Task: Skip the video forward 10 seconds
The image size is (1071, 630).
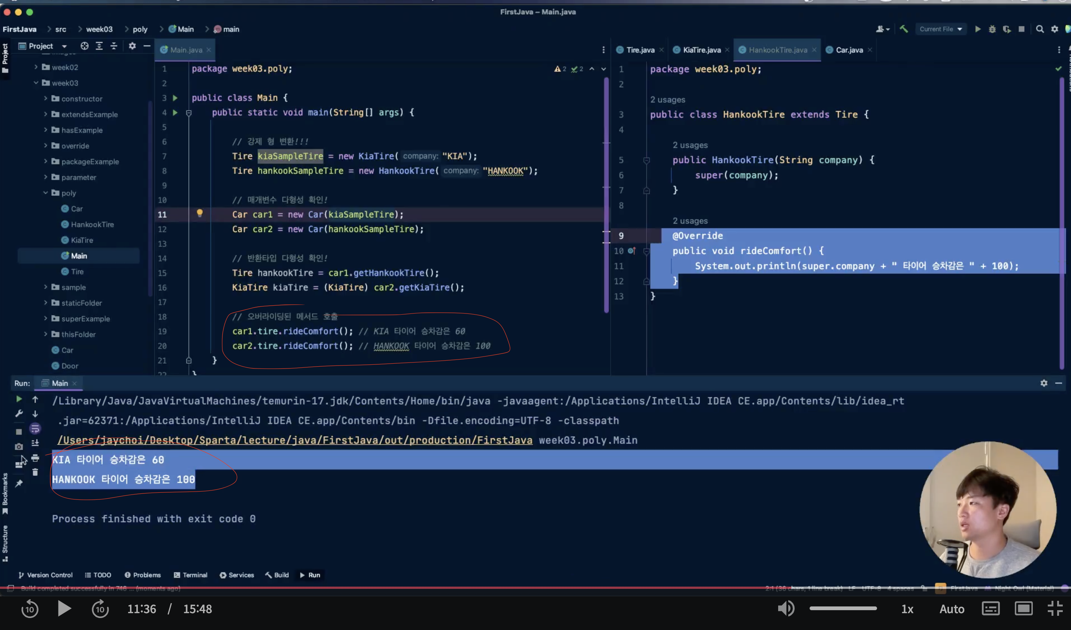Action: coord(100,609)
